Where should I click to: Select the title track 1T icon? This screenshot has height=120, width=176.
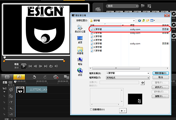(11, 102)
